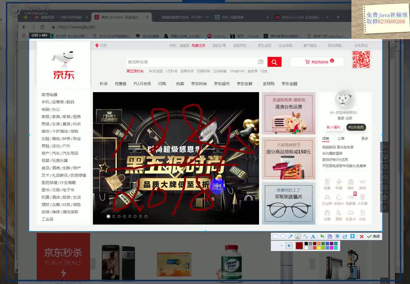
Task: Expand 工业品 category in sidebar
Action: click(x=47, y=219)
